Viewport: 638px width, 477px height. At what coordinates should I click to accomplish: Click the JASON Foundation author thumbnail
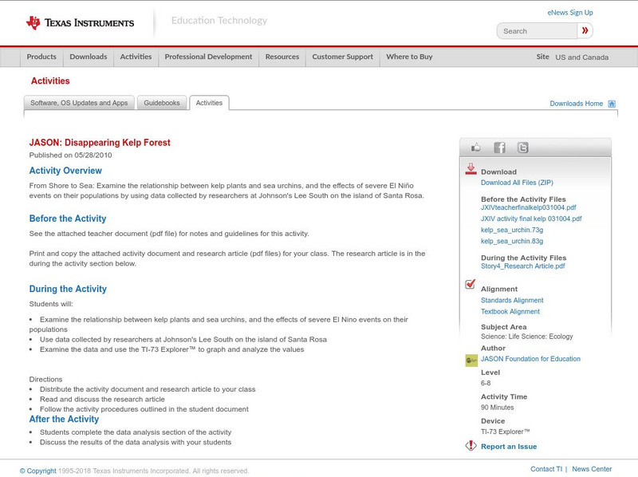471,361
